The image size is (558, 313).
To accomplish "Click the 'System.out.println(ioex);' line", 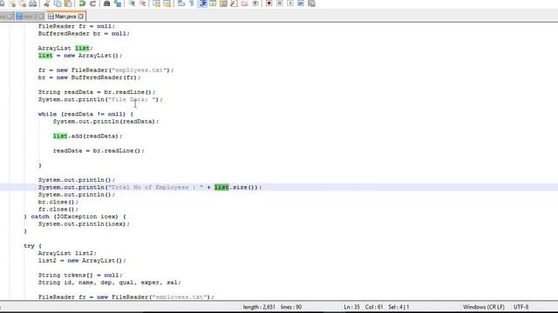I will pyautogui.click(x=84, y=224).
